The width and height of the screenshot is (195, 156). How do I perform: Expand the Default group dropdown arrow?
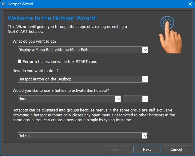tap(145, 136)
